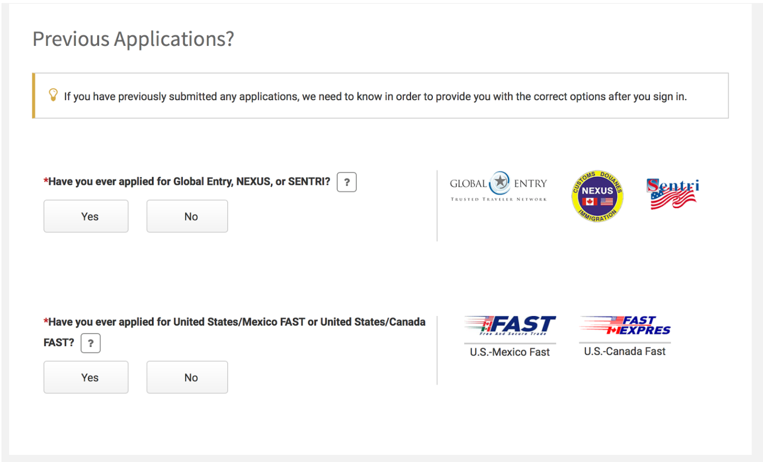Viewport: 763px width, 462px height.
Task: Click the Sentri flag logo
Action: [672, 194]
